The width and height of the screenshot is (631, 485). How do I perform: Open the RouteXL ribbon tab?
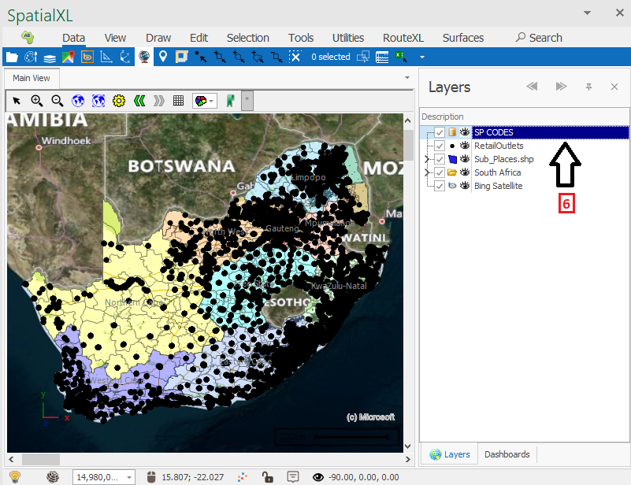403,38
